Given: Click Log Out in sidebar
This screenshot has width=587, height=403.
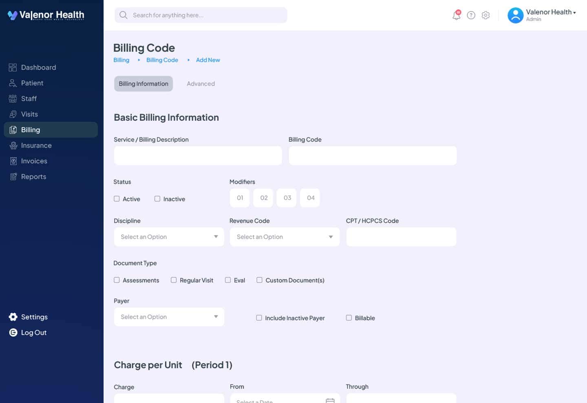Looking at the screenshot, I should coord(34,332).
